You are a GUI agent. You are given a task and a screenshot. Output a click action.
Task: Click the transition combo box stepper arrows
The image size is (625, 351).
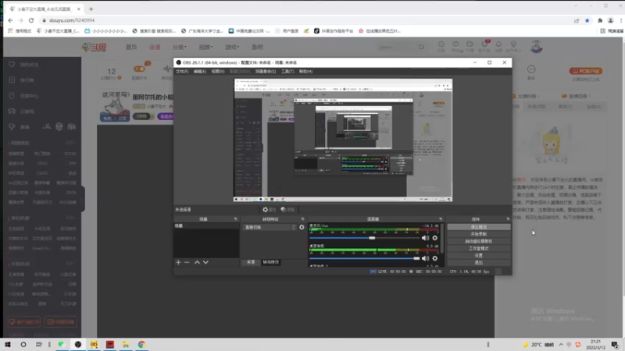point(294,227)
